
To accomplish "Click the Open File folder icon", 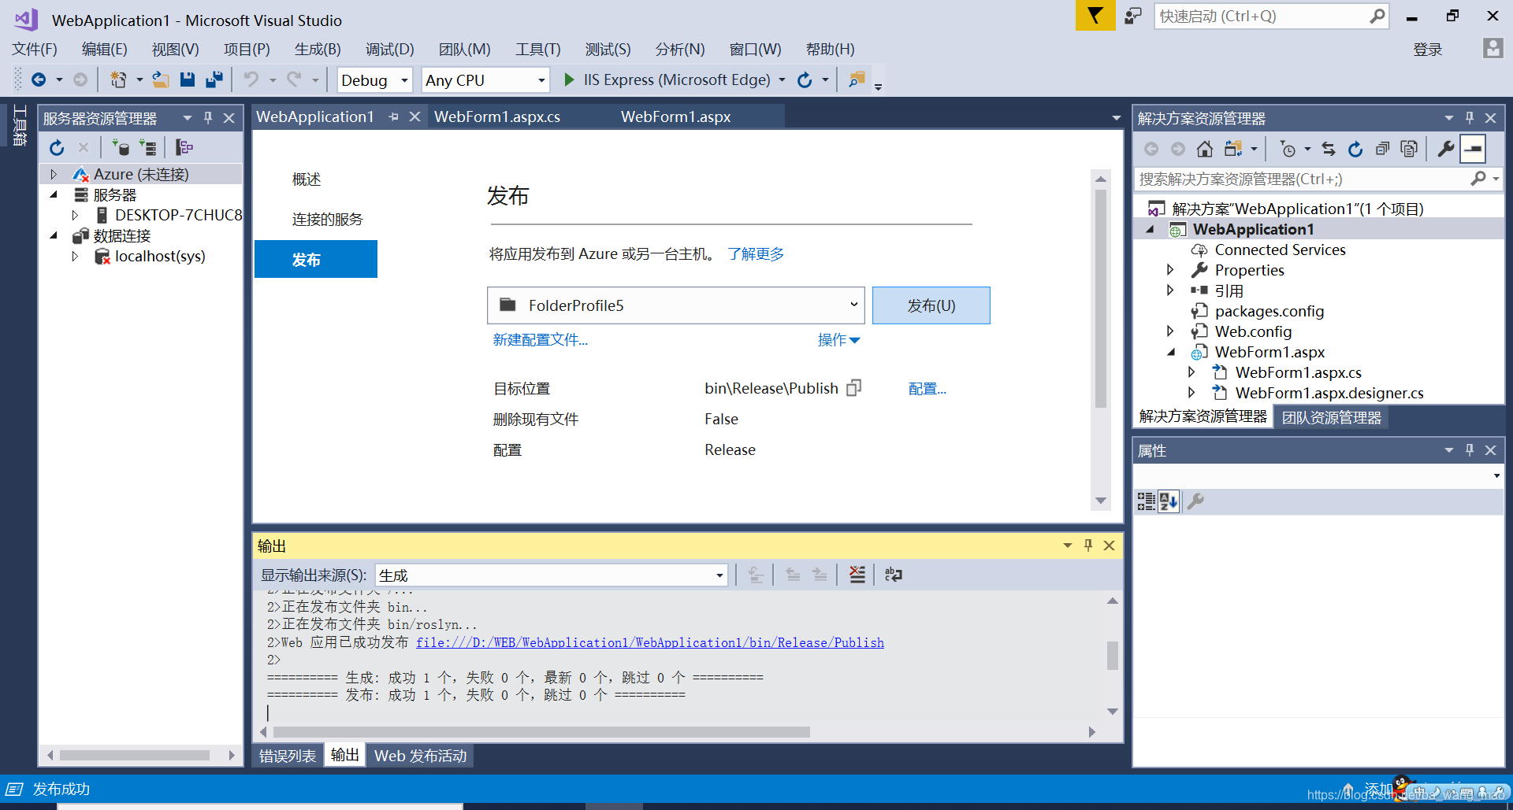I will pyautogui.click(x=161, y=80).
